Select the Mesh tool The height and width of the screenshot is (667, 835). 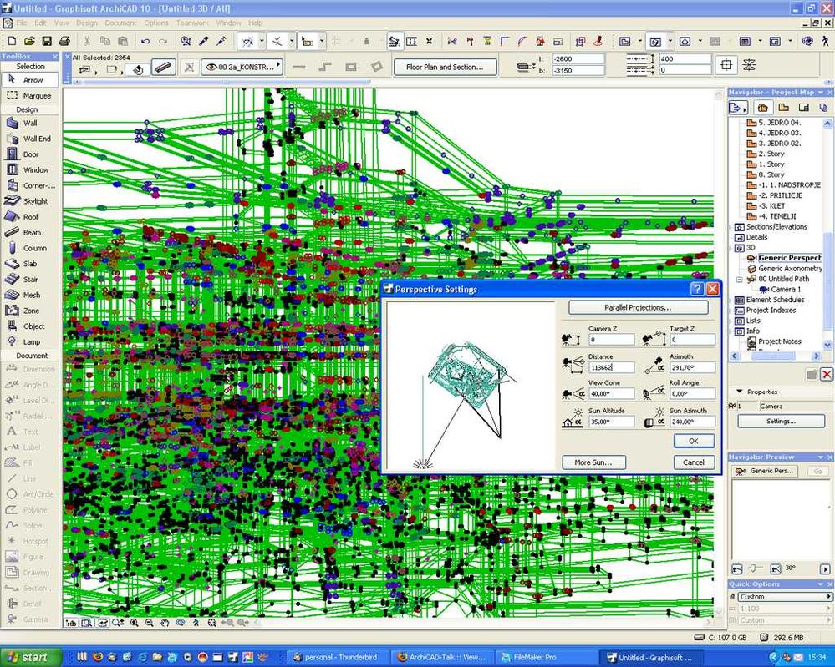tap(30, 295)
